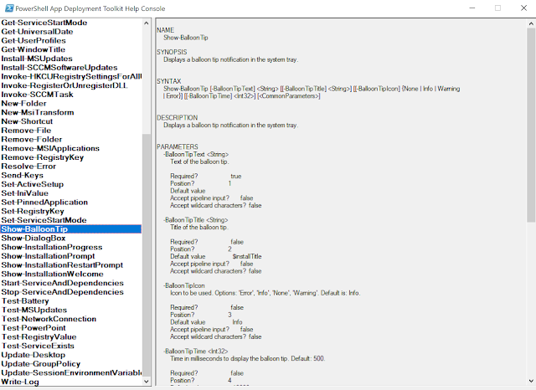Click help pane scroll up arrow
This screenshot has height=390, width=536.
click(x=531, y=23)
